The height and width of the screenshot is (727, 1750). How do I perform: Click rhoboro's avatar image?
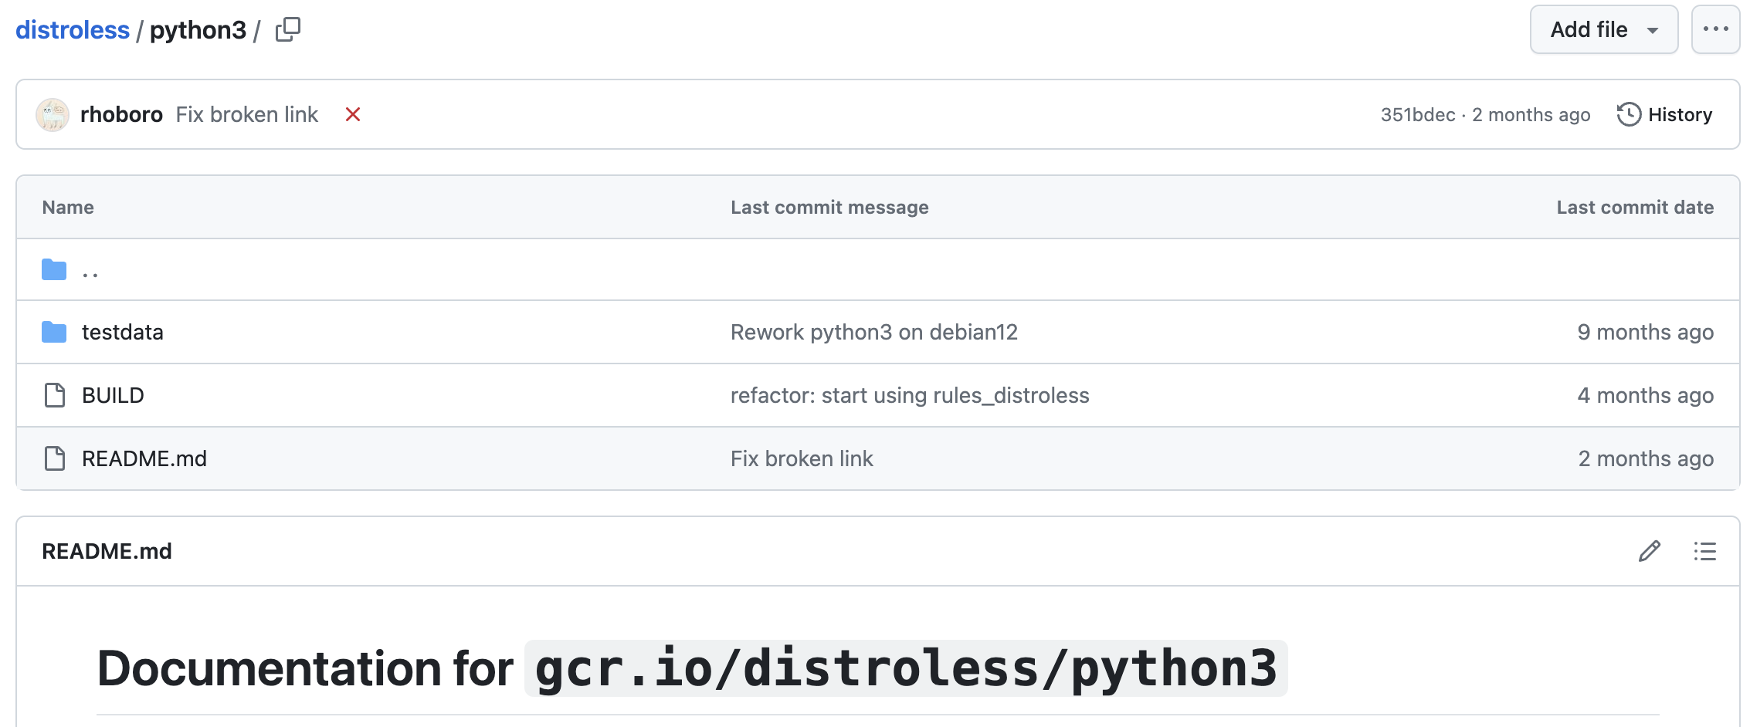pyautogui.click(x=53, y=114)
